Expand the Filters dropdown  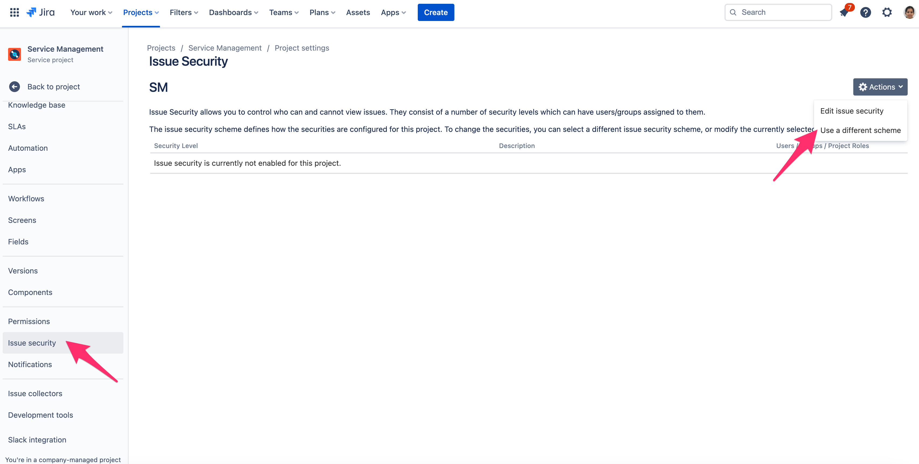pos(184,12)
